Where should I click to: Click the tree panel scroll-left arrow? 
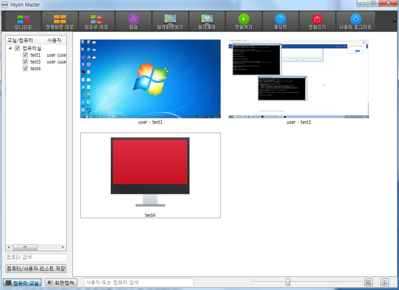(8, 247)
